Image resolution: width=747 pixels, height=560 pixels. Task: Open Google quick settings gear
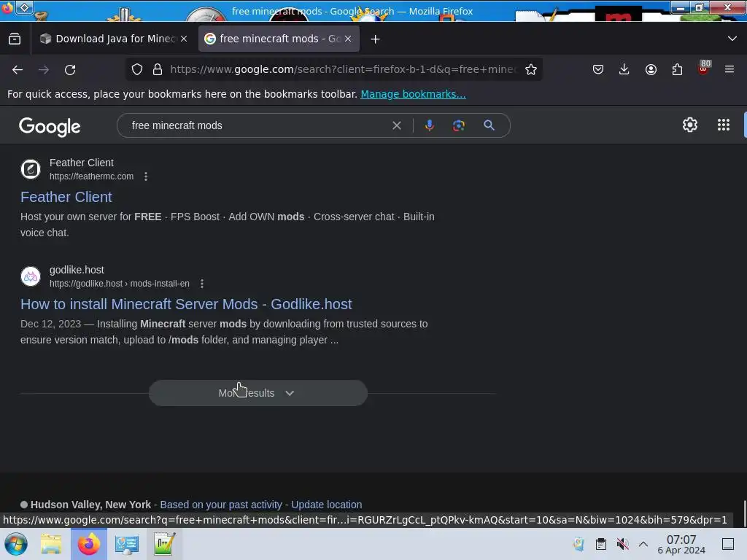pos(690,125)
